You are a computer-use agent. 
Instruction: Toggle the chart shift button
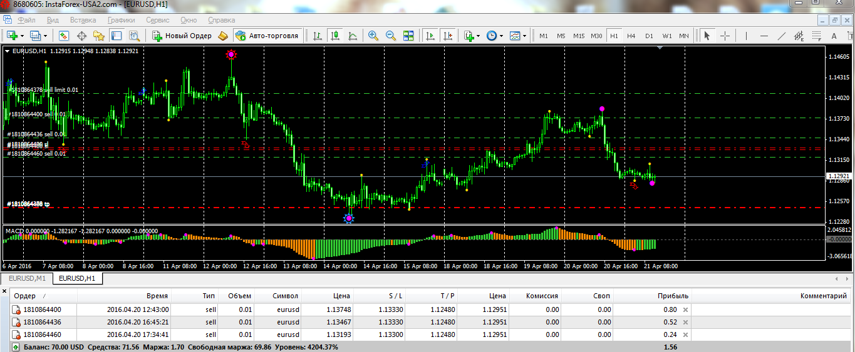[x=447, y=36]
